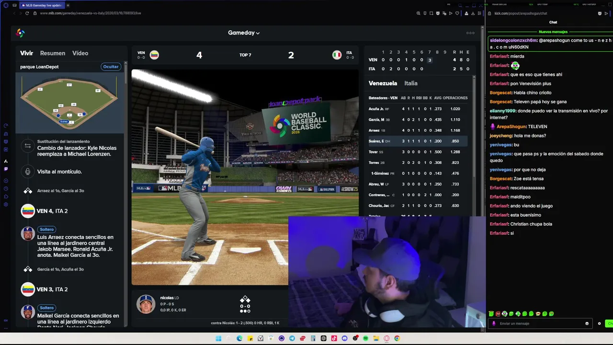Click the MLB.com address bar URL
This screenshot has width=613, height=345.
(x=91, y=13)
